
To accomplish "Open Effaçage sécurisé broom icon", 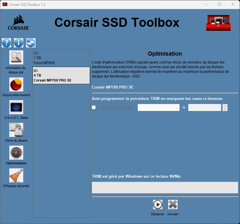I will pyautogui.click(x=16, y=175).
